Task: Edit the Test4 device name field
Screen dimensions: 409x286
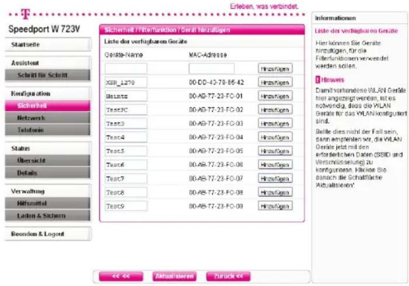Action: [126, 138]
